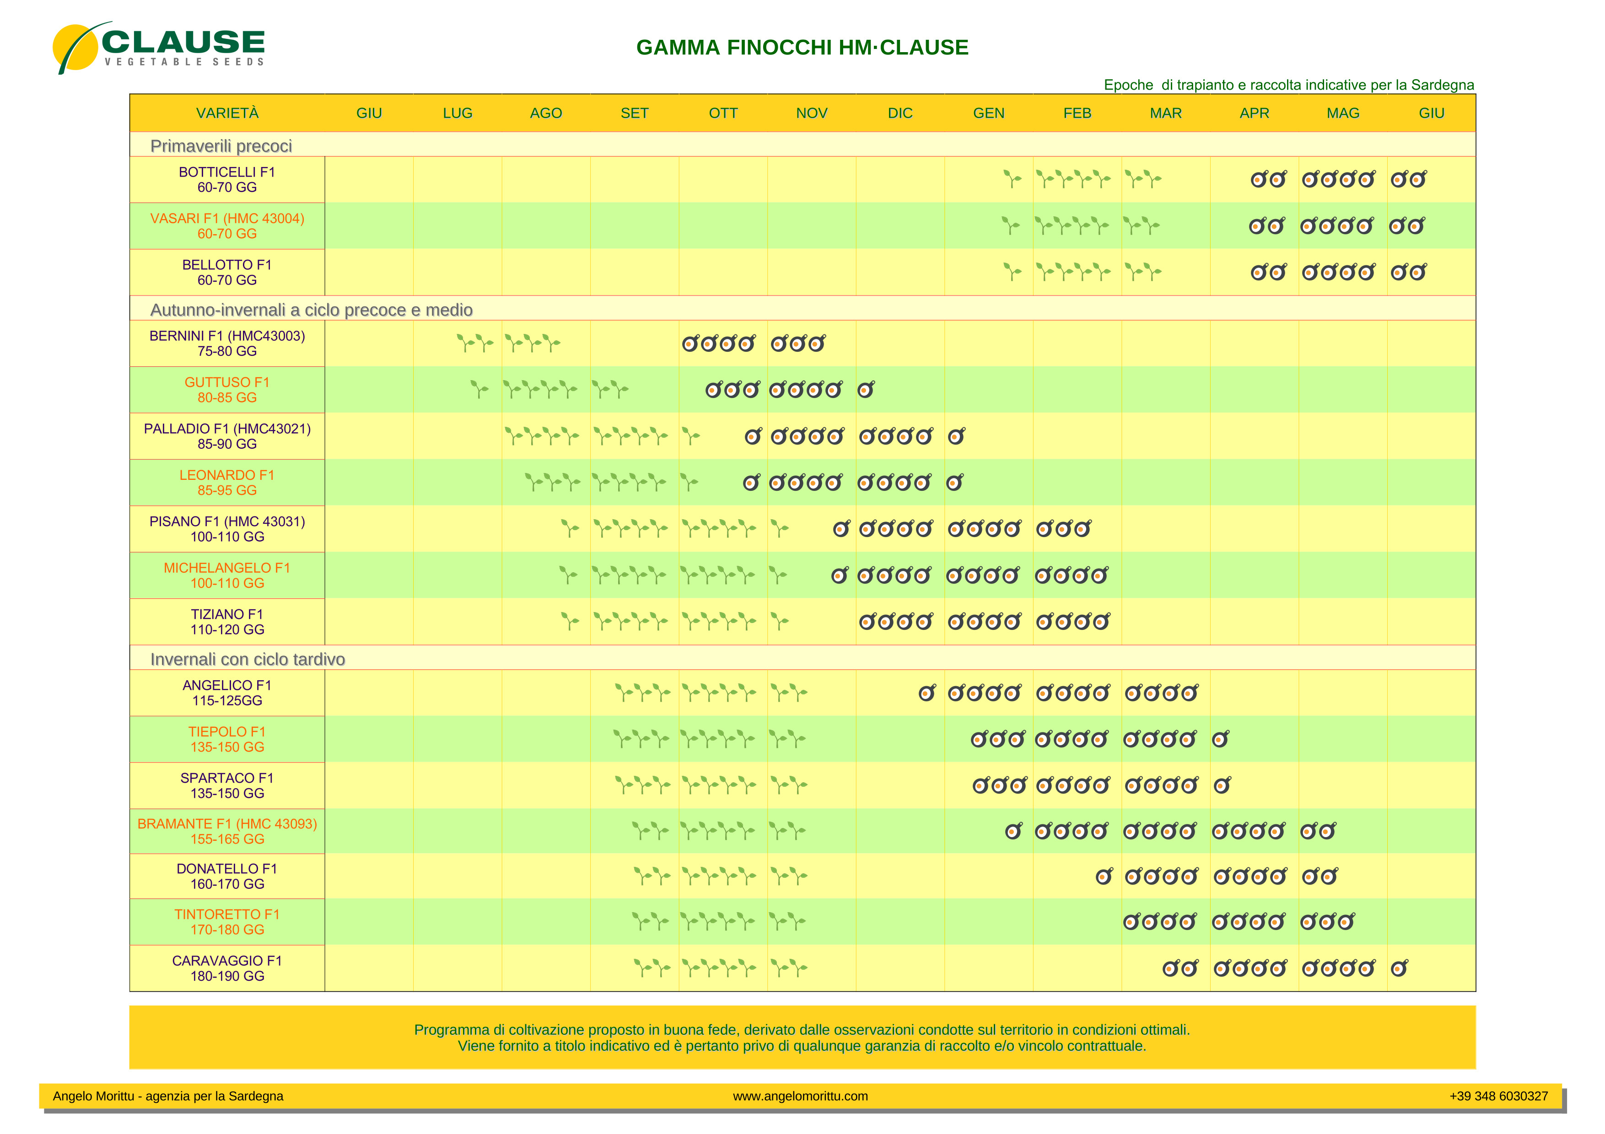Open the www.angelomorittu.com link

click(800, 1096)
